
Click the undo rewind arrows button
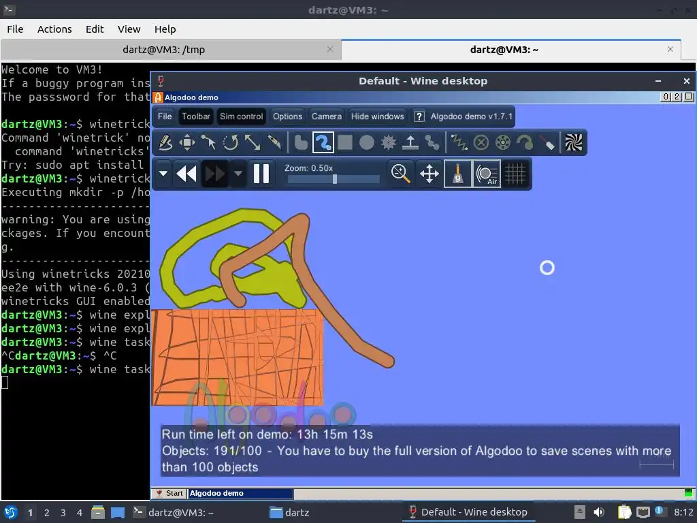187,174
